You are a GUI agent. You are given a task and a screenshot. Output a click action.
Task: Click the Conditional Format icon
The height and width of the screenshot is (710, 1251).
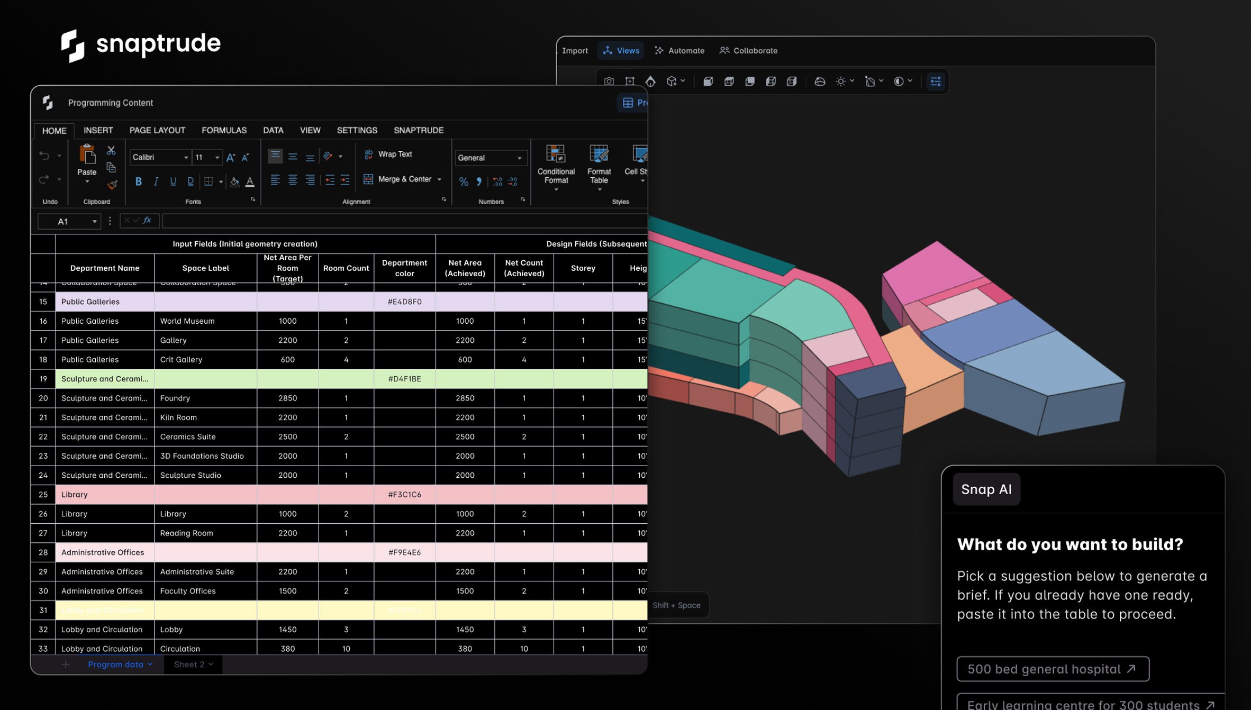click(x=556, y=164)
